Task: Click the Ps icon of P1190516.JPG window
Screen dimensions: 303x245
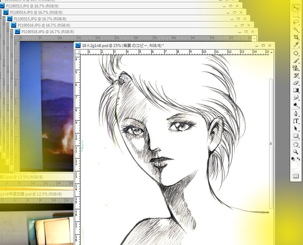Action: (13, 25)
